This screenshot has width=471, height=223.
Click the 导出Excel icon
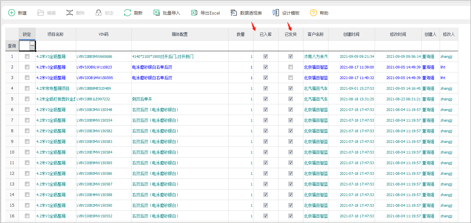pos(194,13)
